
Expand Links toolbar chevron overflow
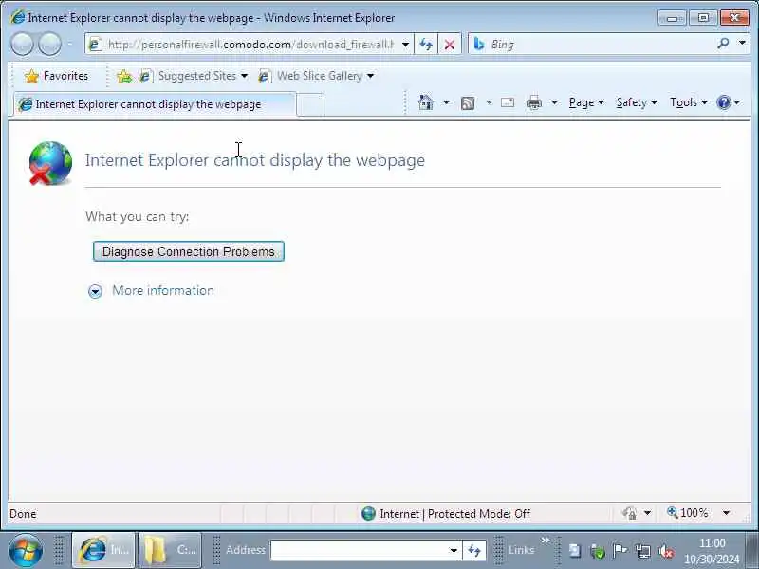tap(546, 540)
